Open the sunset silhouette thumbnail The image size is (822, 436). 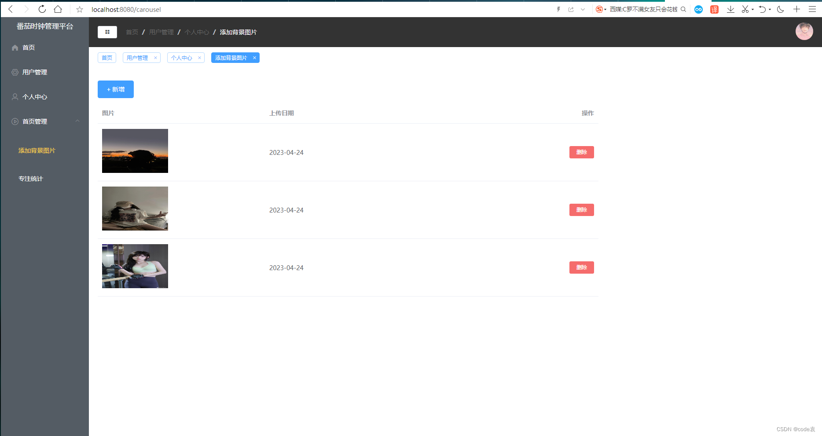(135, 151)
